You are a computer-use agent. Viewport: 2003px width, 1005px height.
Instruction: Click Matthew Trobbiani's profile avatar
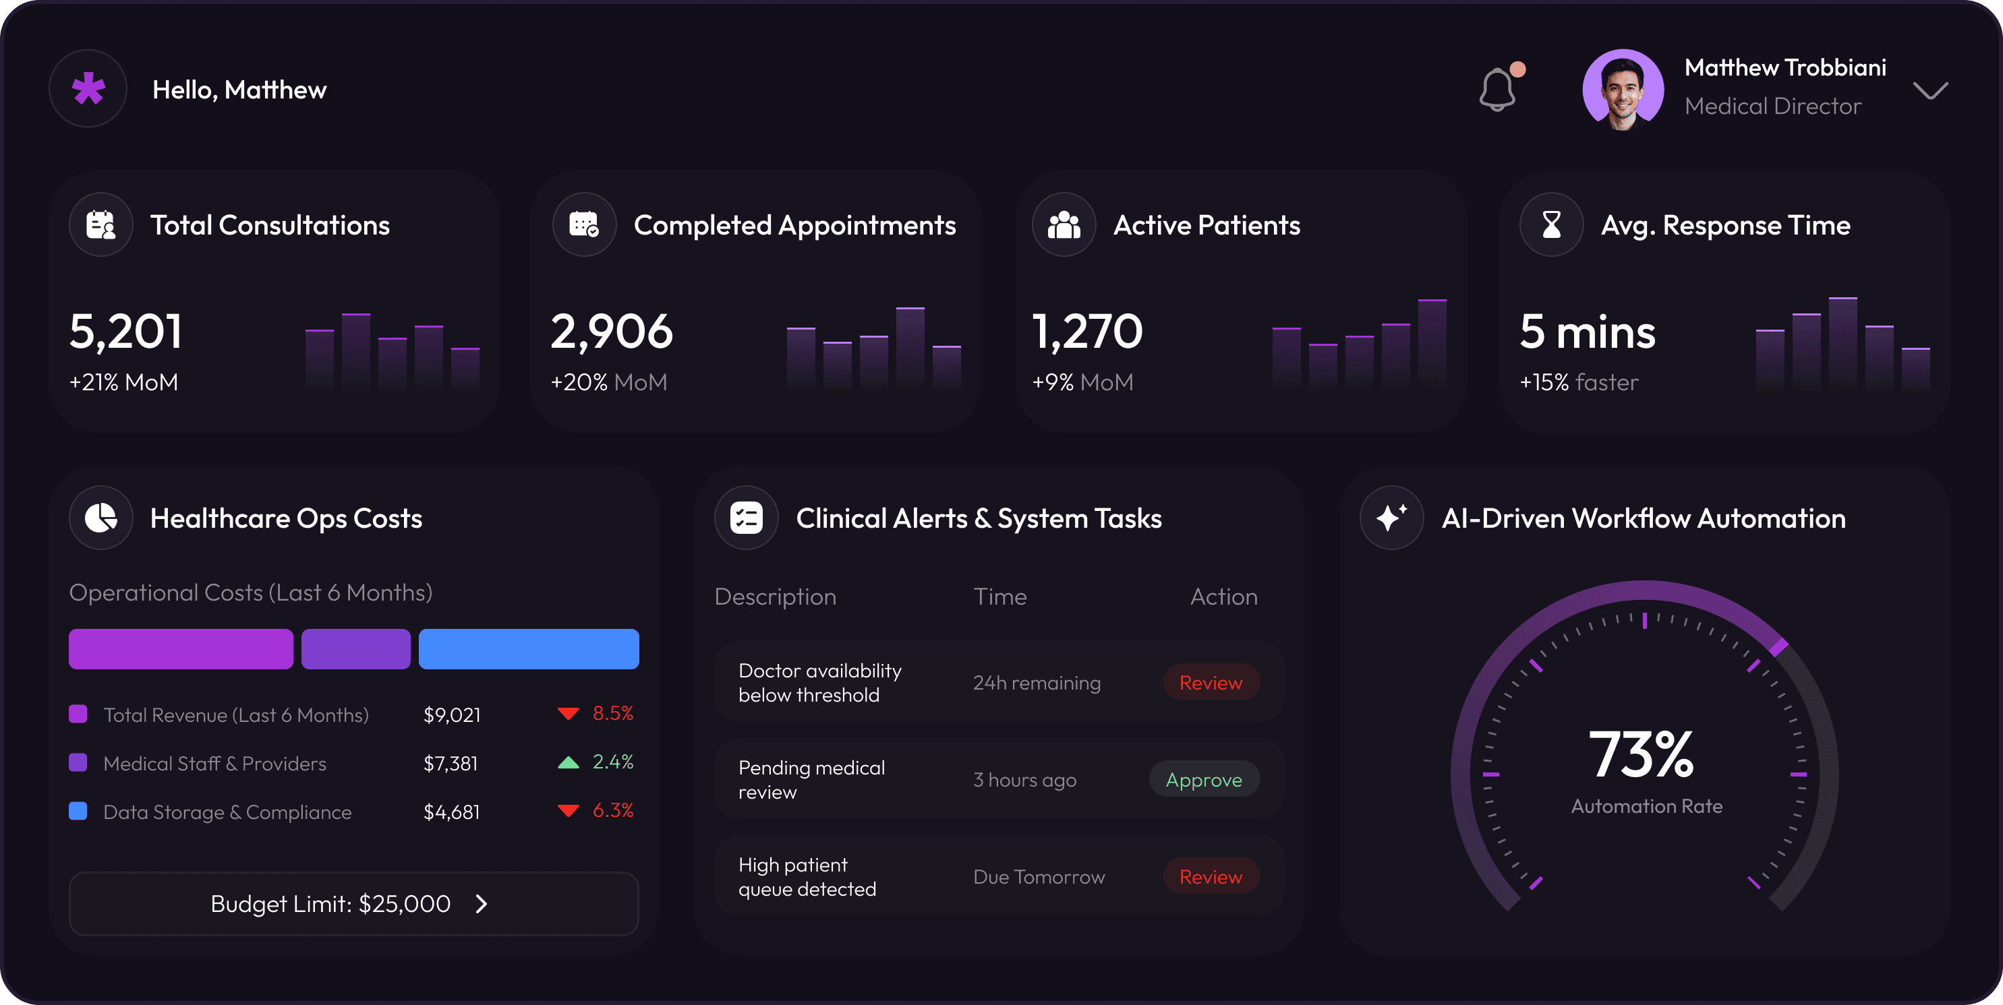coord(1623,90)
